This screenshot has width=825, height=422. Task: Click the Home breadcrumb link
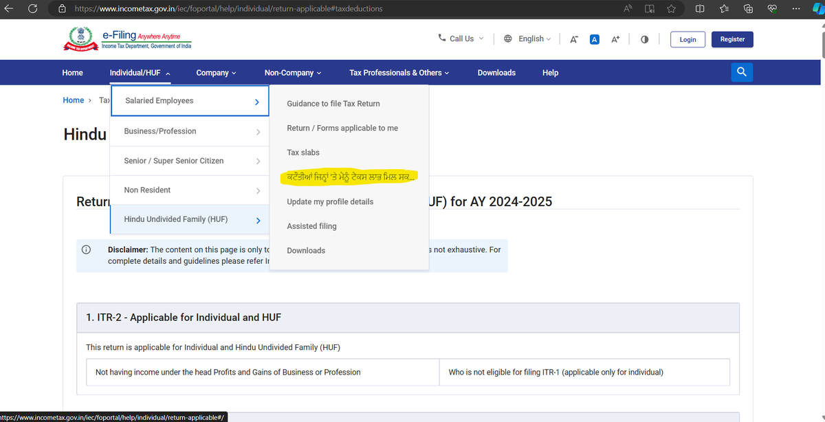pyautogui.click(x=73, y=100)
